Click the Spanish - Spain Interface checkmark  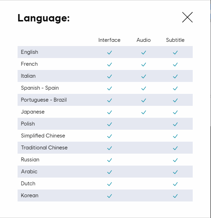pos(109,88)
